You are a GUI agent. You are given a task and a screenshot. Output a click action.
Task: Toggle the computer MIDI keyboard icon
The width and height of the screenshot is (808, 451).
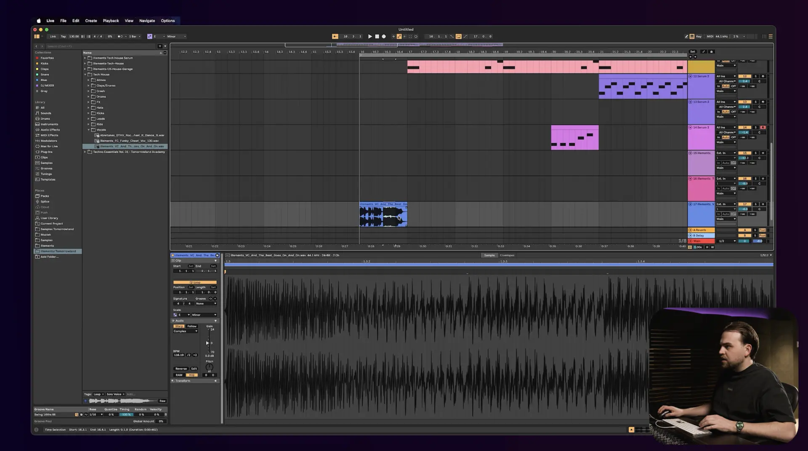(x=692, y=37)
